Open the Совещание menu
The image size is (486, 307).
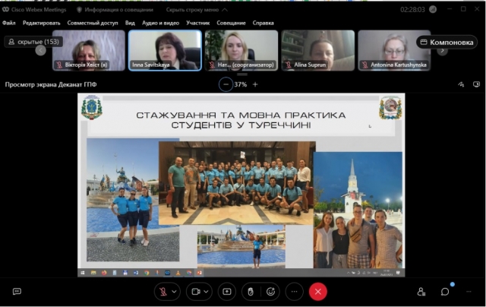point(231,23)
